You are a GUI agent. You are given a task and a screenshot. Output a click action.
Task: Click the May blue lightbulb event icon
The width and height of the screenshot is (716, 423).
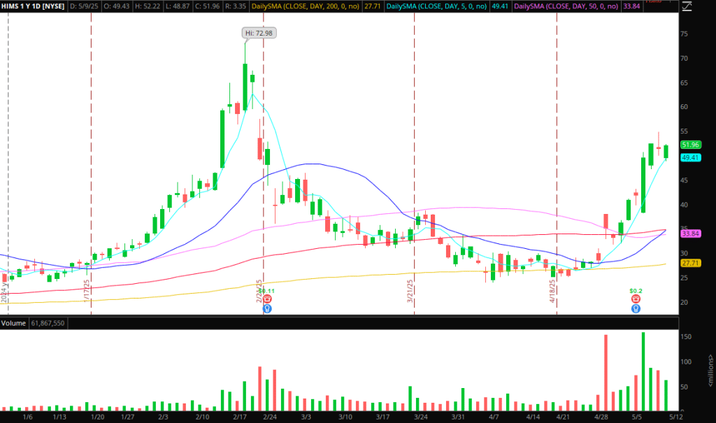636,309
